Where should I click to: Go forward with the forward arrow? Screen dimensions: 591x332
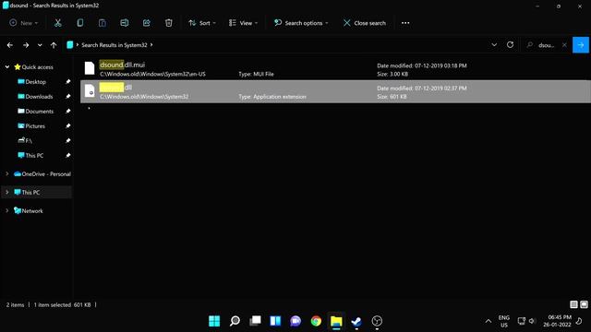point(26,45)
